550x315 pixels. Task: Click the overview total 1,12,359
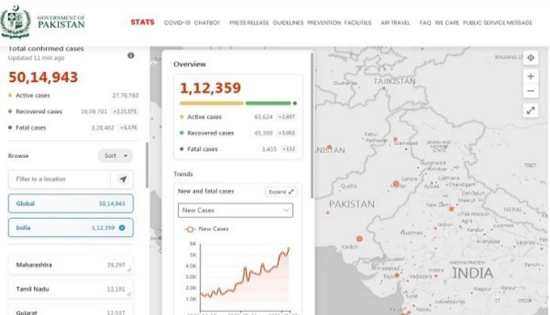(210, 88)
